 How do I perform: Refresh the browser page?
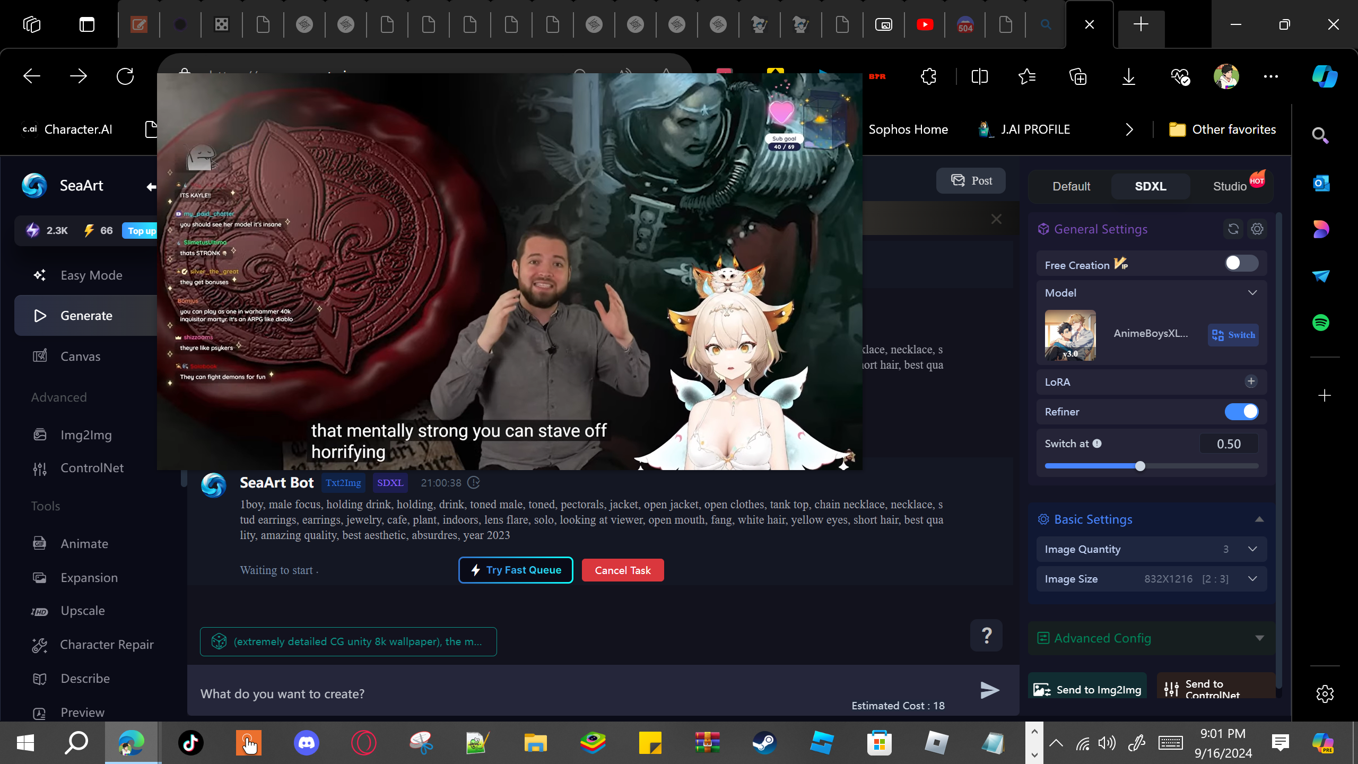pyautogui.click(x=125, y=77)
